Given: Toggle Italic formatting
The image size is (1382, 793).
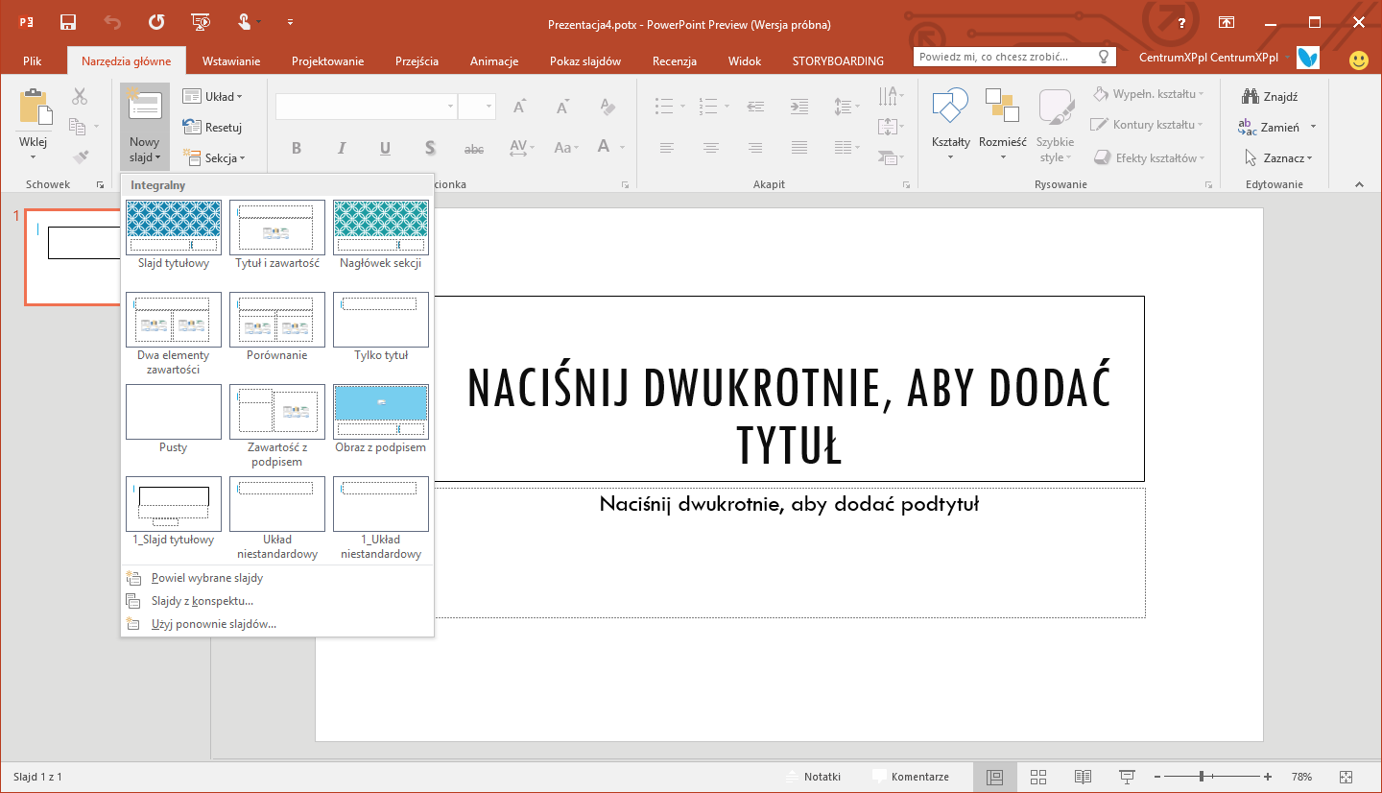Looking at the screenshot, I should coord(341,148).
